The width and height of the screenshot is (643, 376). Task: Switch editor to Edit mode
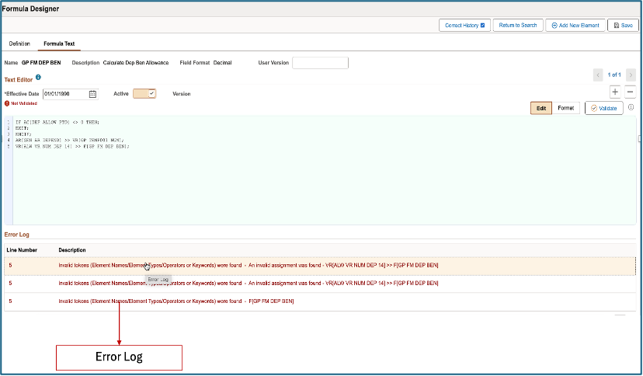[541, 108]
